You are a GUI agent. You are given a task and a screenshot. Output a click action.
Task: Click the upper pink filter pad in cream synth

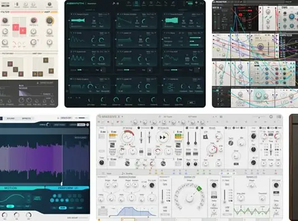click(x=16, y=27)
